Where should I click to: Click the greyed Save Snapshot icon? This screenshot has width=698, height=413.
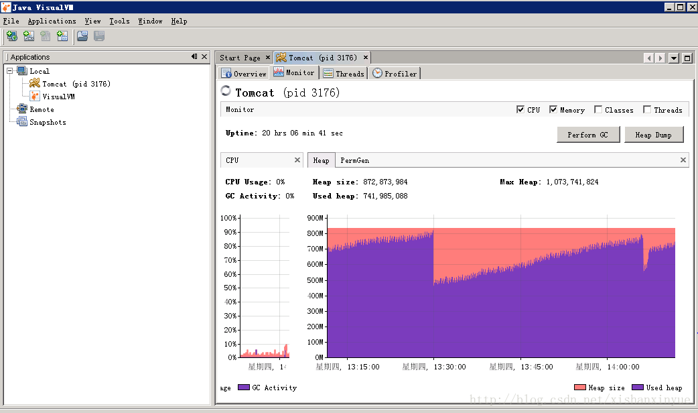[99, 36]
